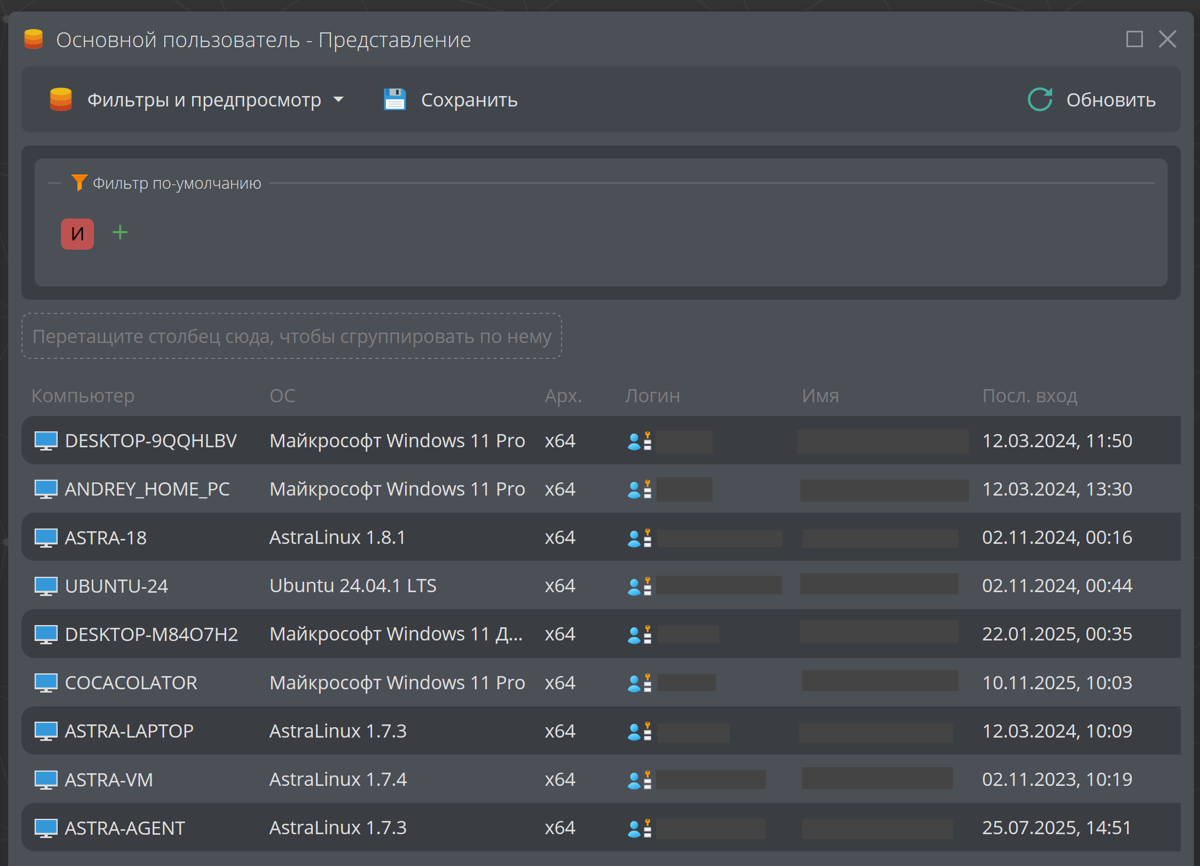Click last login 10.11.2025, 10:03
The height and width of the screenshot is (866, 1200).
[1057, 683]
